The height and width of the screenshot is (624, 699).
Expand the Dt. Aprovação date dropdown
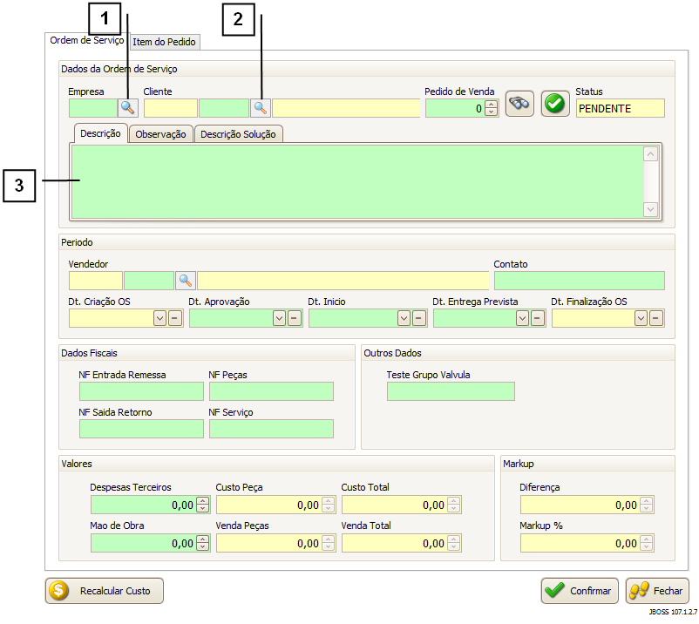[x=279, y=318]
